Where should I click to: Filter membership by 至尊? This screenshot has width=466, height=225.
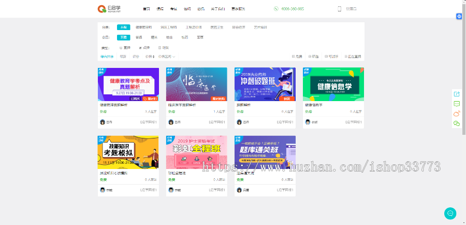click(x=200, y=37)
